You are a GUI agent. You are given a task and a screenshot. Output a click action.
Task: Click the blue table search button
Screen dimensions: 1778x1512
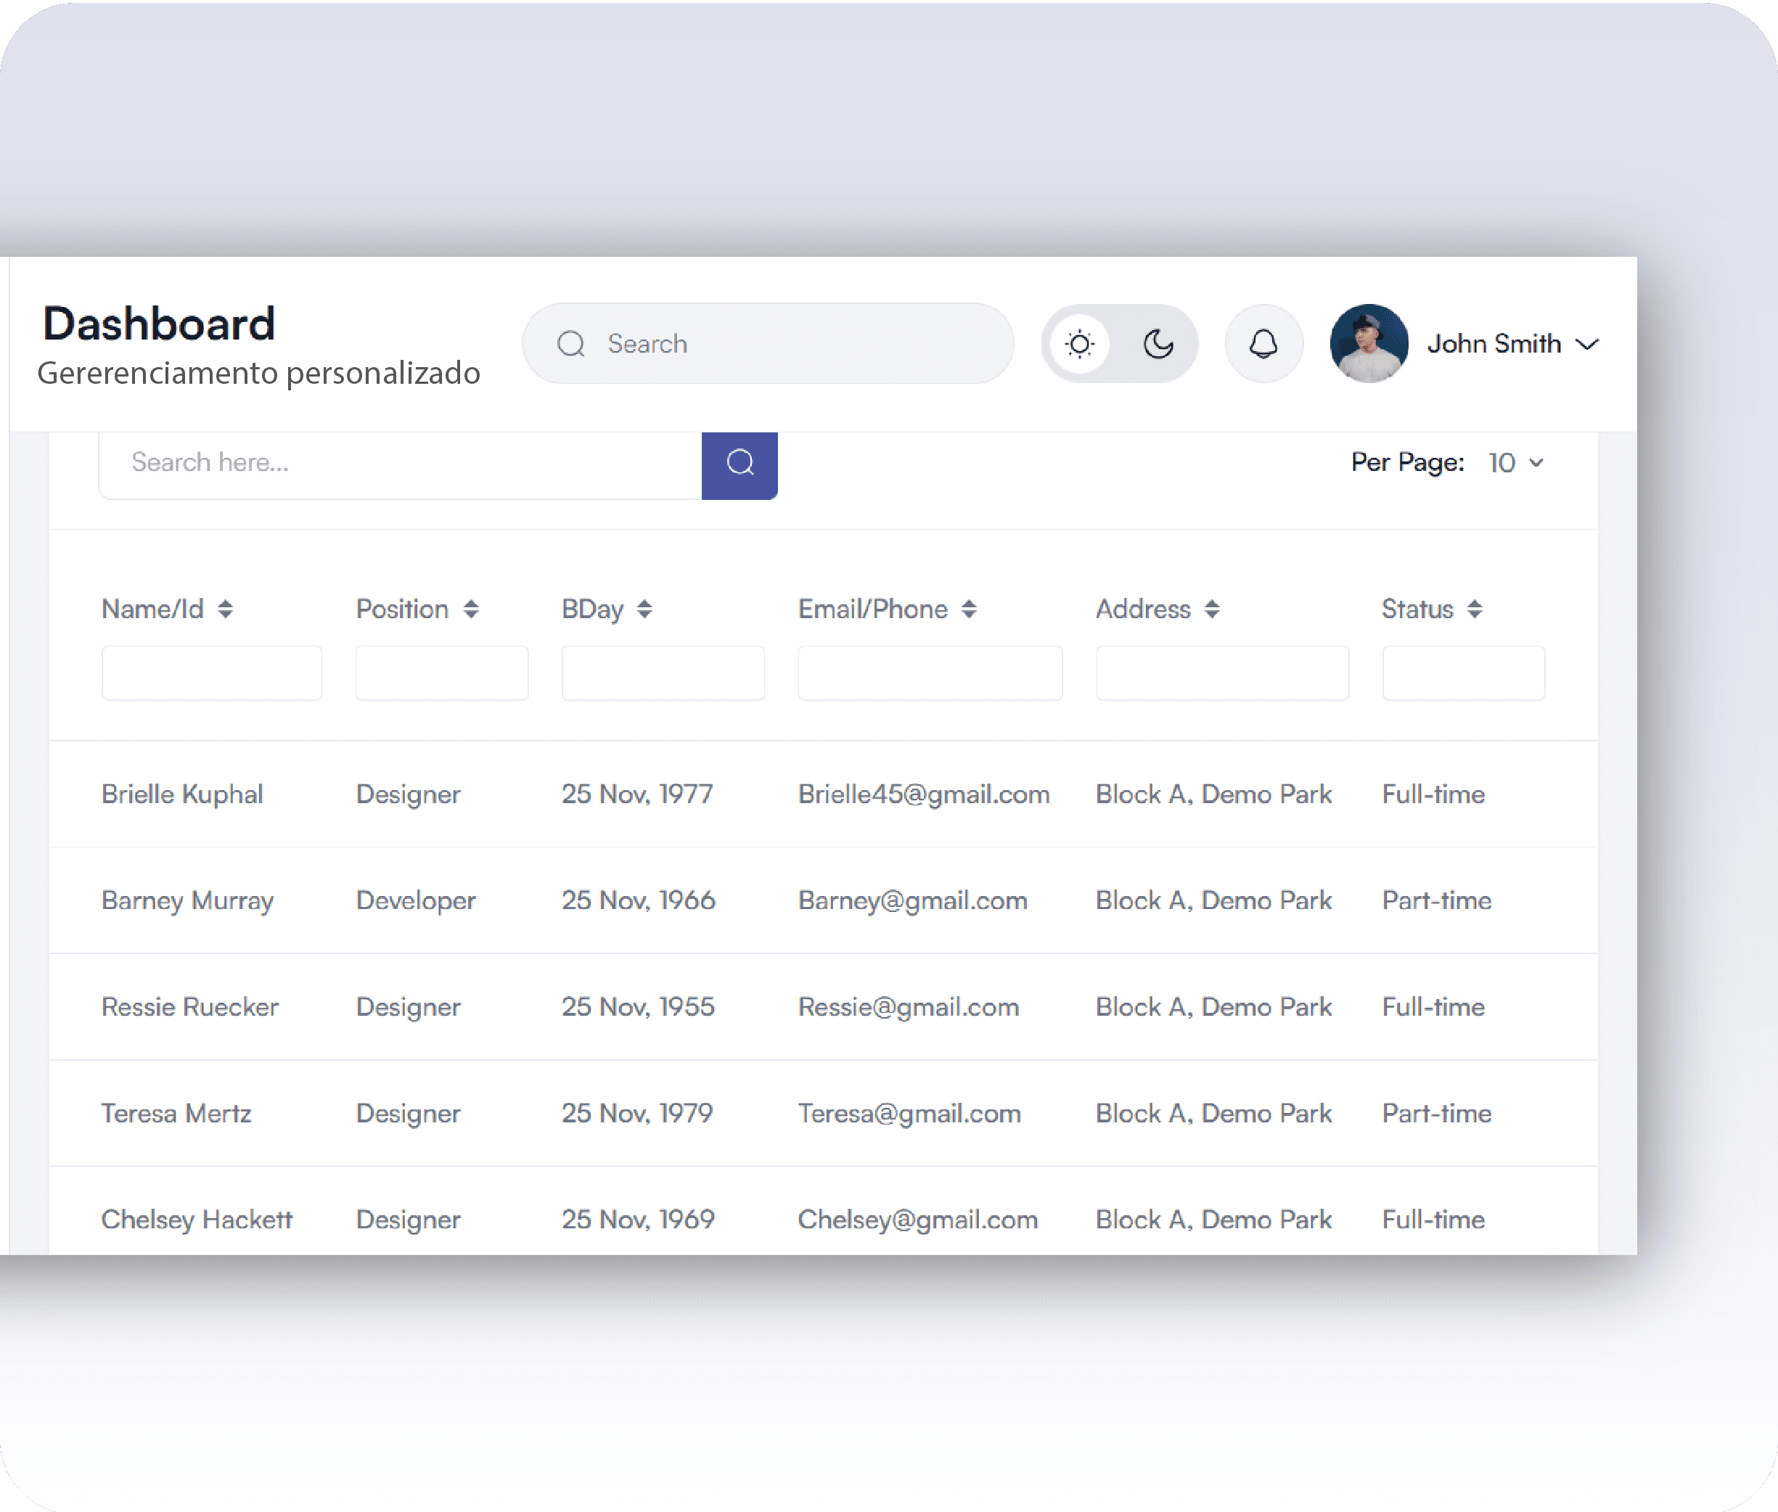pyautogui.click(x=739, y=464)
